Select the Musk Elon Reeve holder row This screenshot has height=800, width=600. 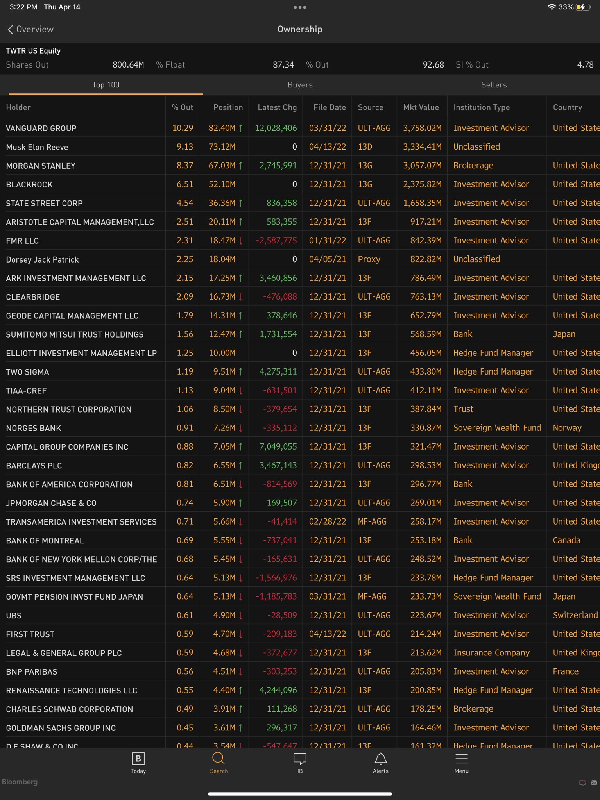tap(300, 147)
